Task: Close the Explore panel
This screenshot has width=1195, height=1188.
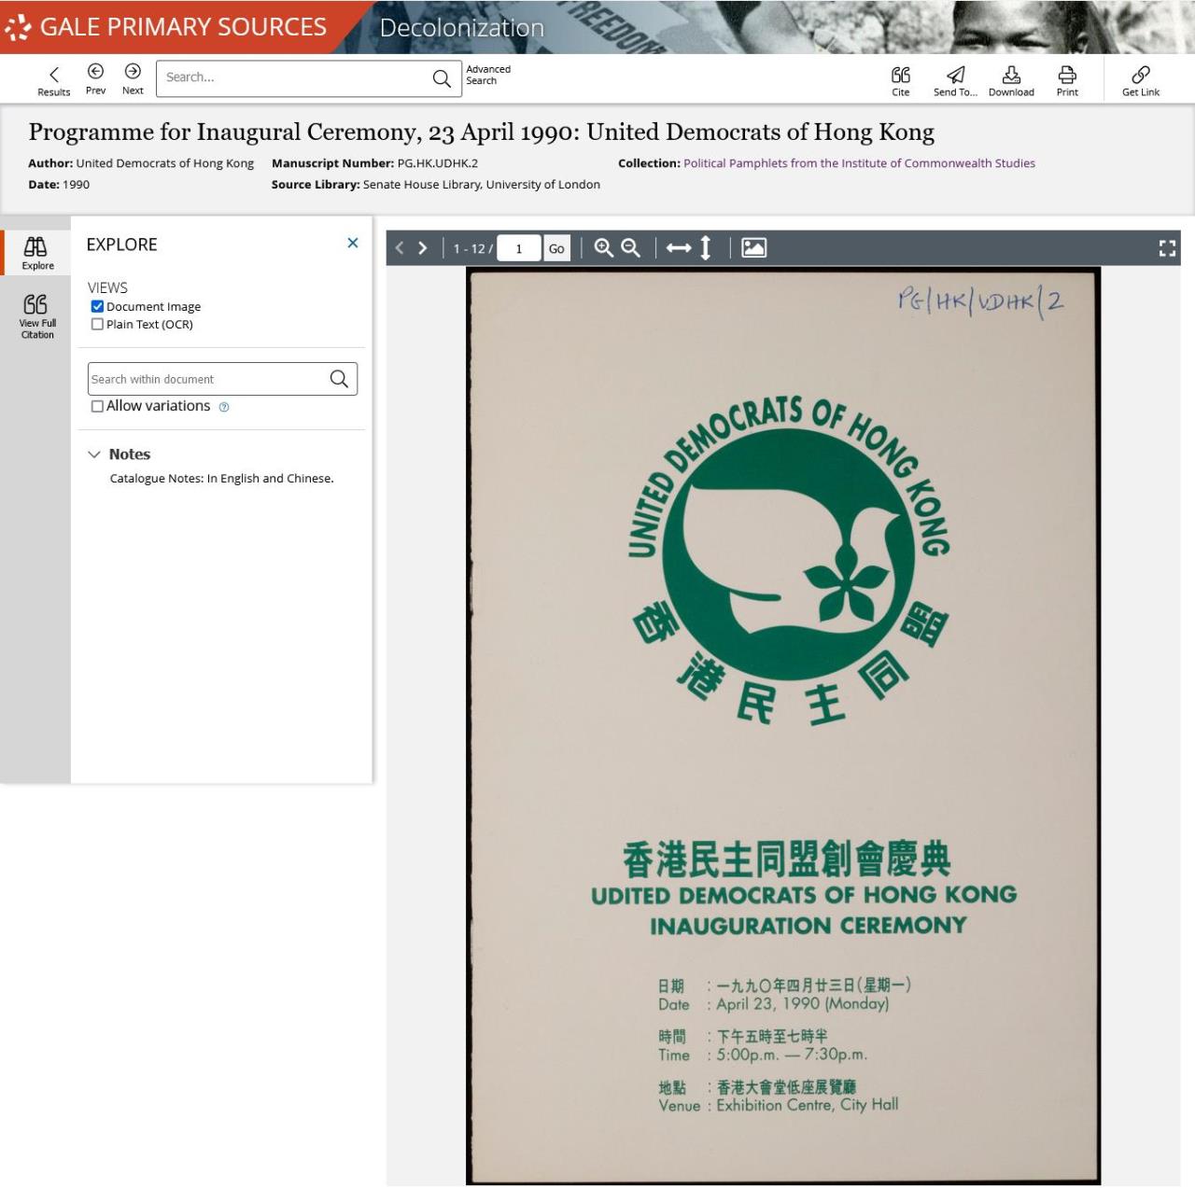Action: [353, 243]
